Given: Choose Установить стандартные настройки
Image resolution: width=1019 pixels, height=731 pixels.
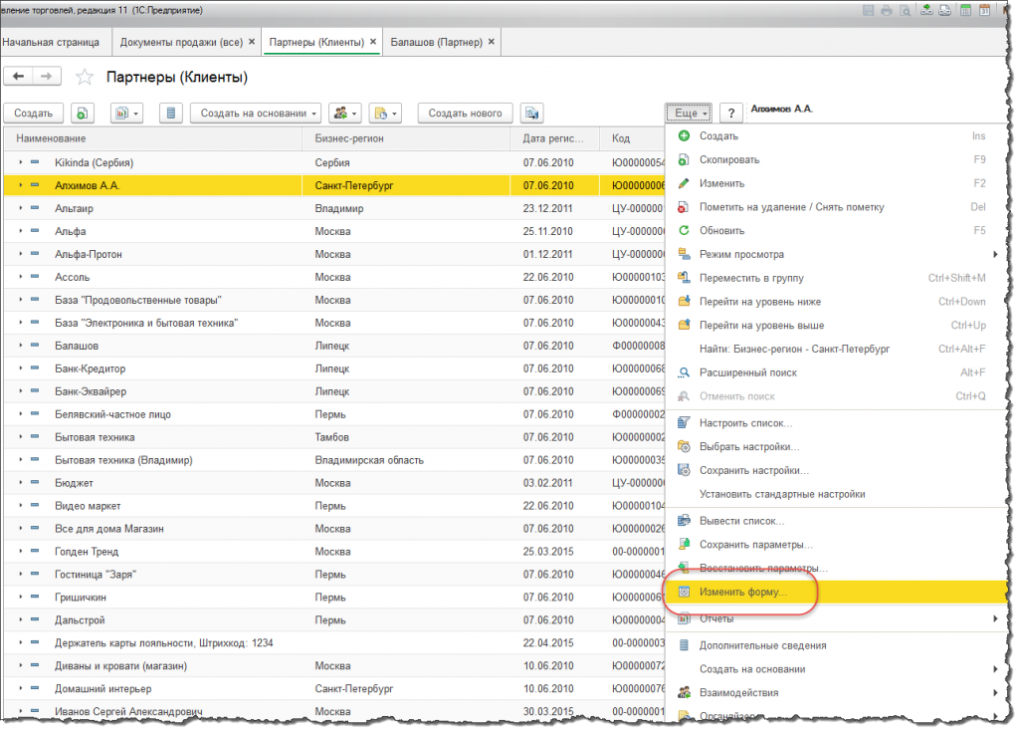Looking at the screenshot, I should 836,494.
